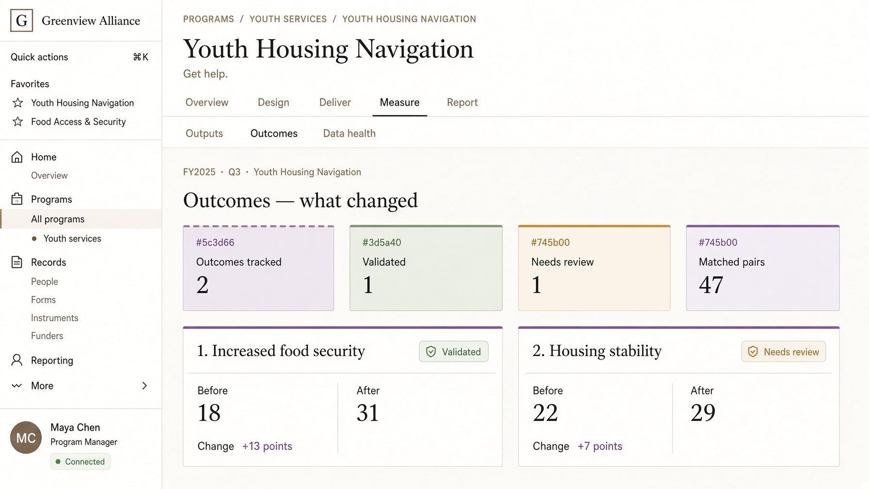Viewport: 869px width, 489px height.
Task: Click star icon beside Food Access & Security
Action: [x=18, y=122]
